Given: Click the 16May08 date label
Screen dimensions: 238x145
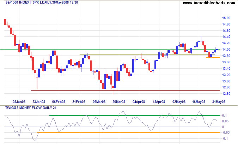Looking at the screenshot, I should tap(199, 102).
